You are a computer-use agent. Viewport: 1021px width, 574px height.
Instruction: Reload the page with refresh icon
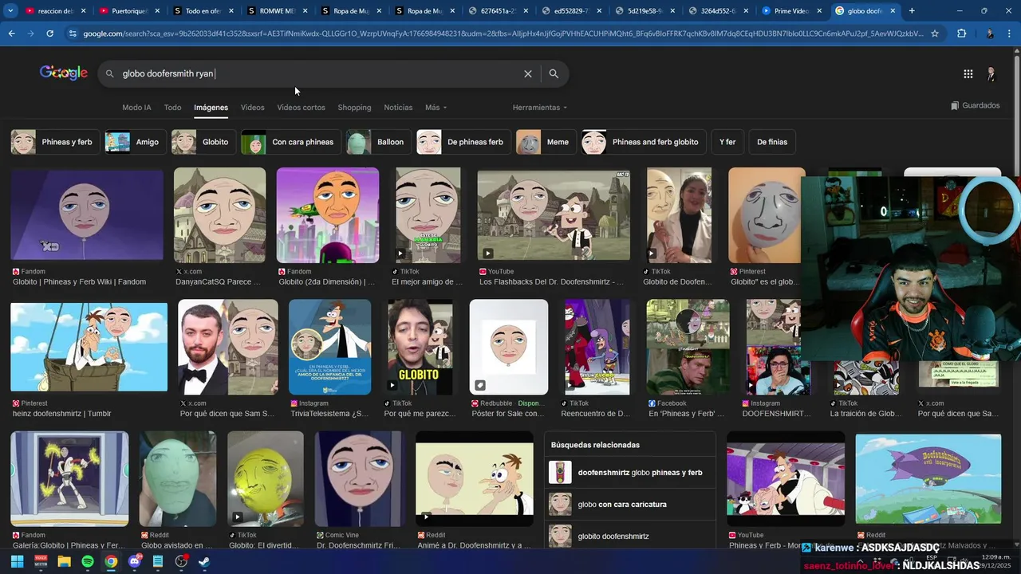click(x=49, y=33)
